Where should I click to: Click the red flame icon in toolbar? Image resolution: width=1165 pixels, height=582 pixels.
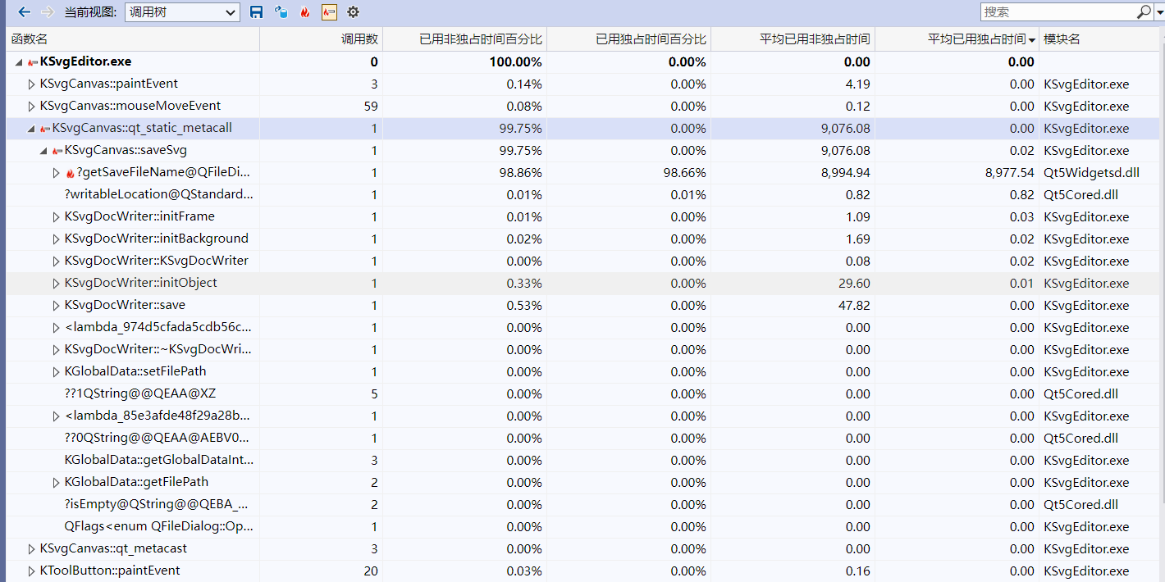tap(305, 12)
